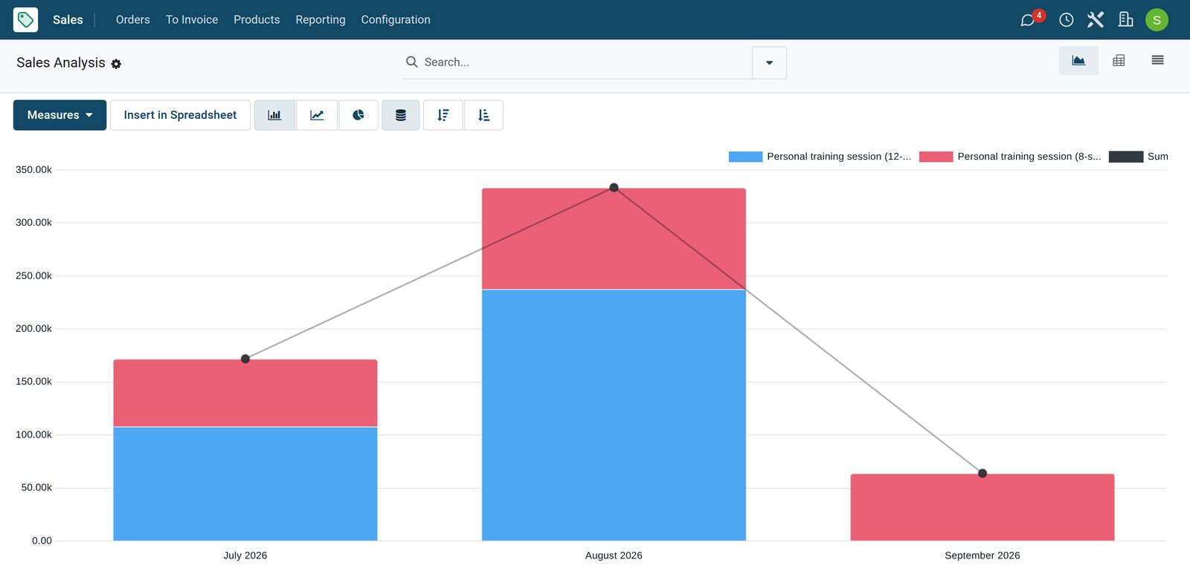This screenshot has height=577, width=1190.
Task: Switch to graph view
Action: [1078, 61]
